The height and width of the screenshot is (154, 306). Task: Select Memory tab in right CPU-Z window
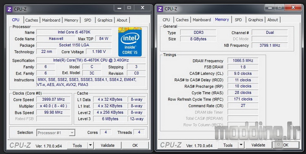click(222, 20)
